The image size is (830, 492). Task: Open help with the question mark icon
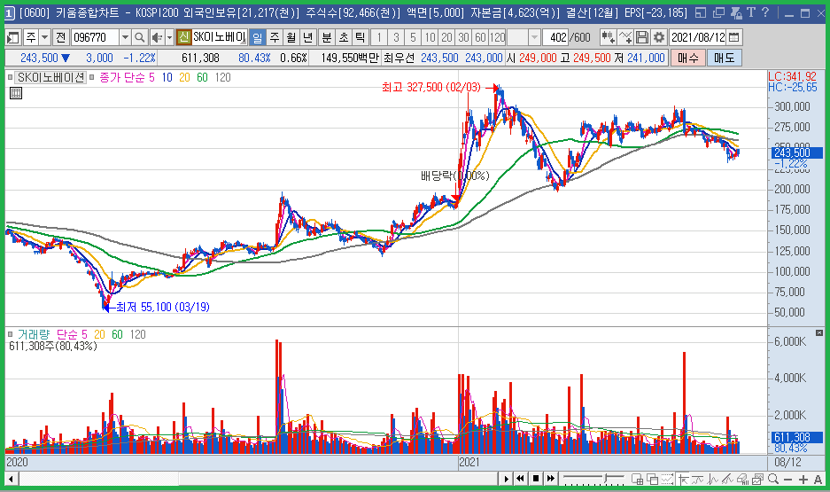point(765,12)
